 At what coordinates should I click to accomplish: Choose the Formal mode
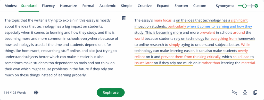coord(88,6)
